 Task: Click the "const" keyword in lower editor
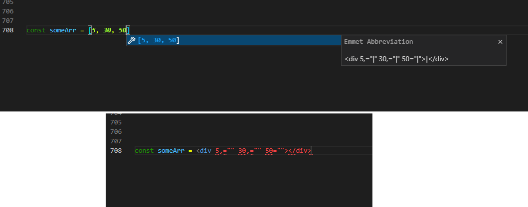pos(144,151)
